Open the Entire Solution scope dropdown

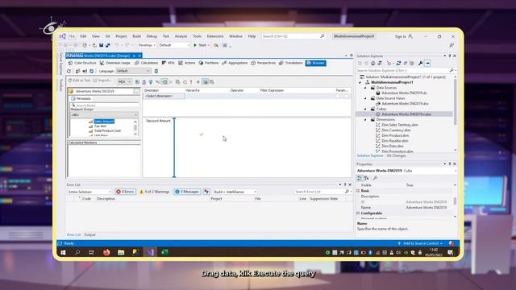click(89, 192)
